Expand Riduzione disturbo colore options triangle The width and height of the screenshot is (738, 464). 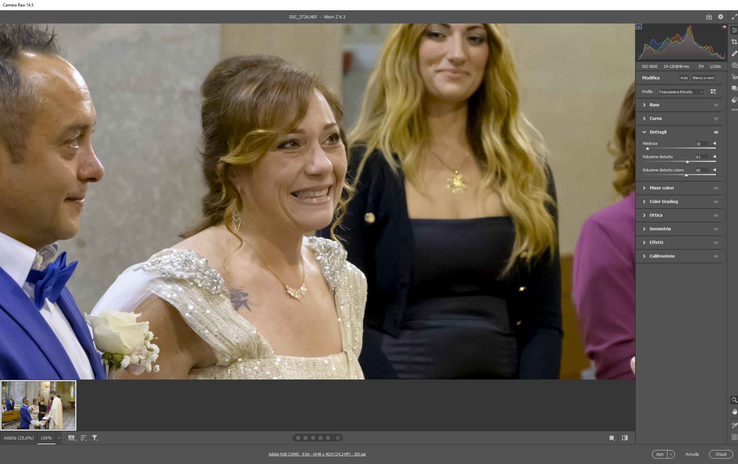(x=714, y=170)
